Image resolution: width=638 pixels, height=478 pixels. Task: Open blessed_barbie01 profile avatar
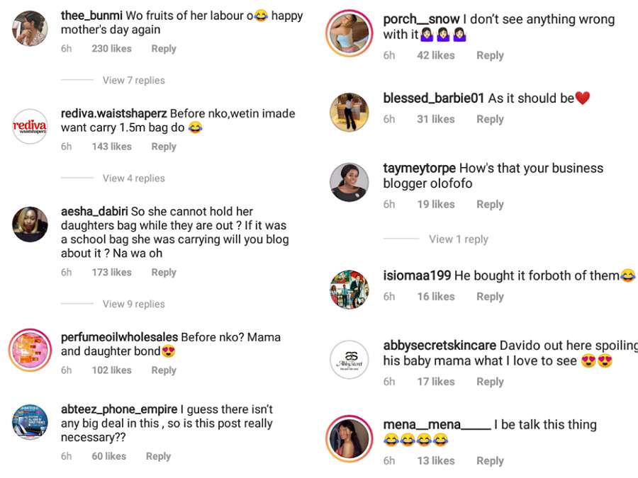[x=349, y=112]
